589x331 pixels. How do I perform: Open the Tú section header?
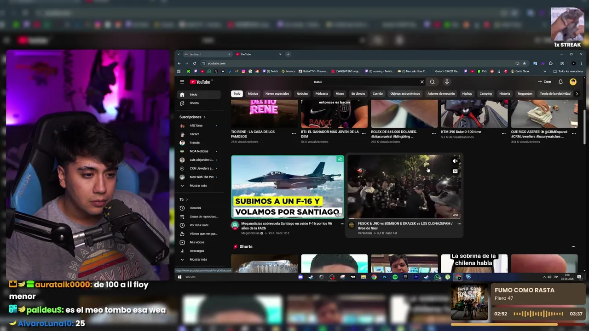[184, 200]
